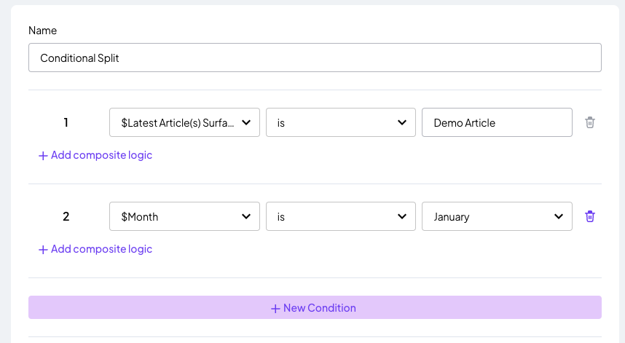Open condition 1 'is' operator dropdown

(341, 122)
